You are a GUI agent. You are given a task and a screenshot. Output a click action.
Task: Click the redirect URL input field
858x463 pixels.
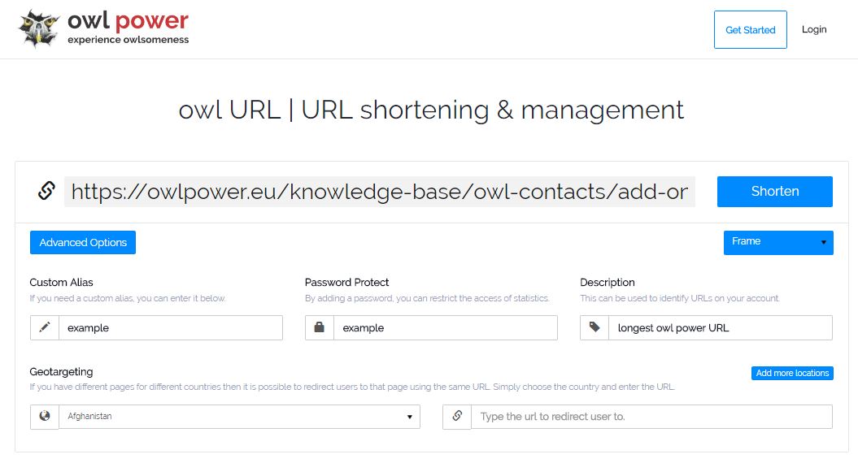click(x=651, y=417)
